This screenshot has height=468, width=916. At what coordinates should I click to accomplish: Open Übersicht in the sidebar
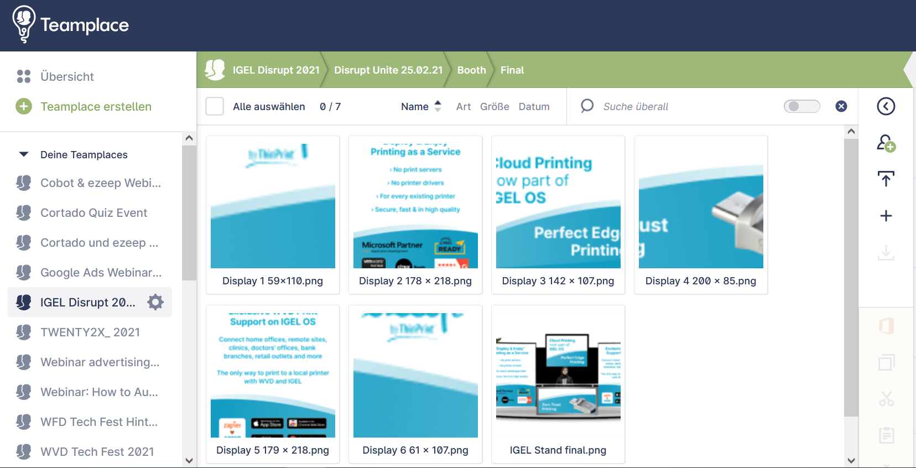(67, 76)
